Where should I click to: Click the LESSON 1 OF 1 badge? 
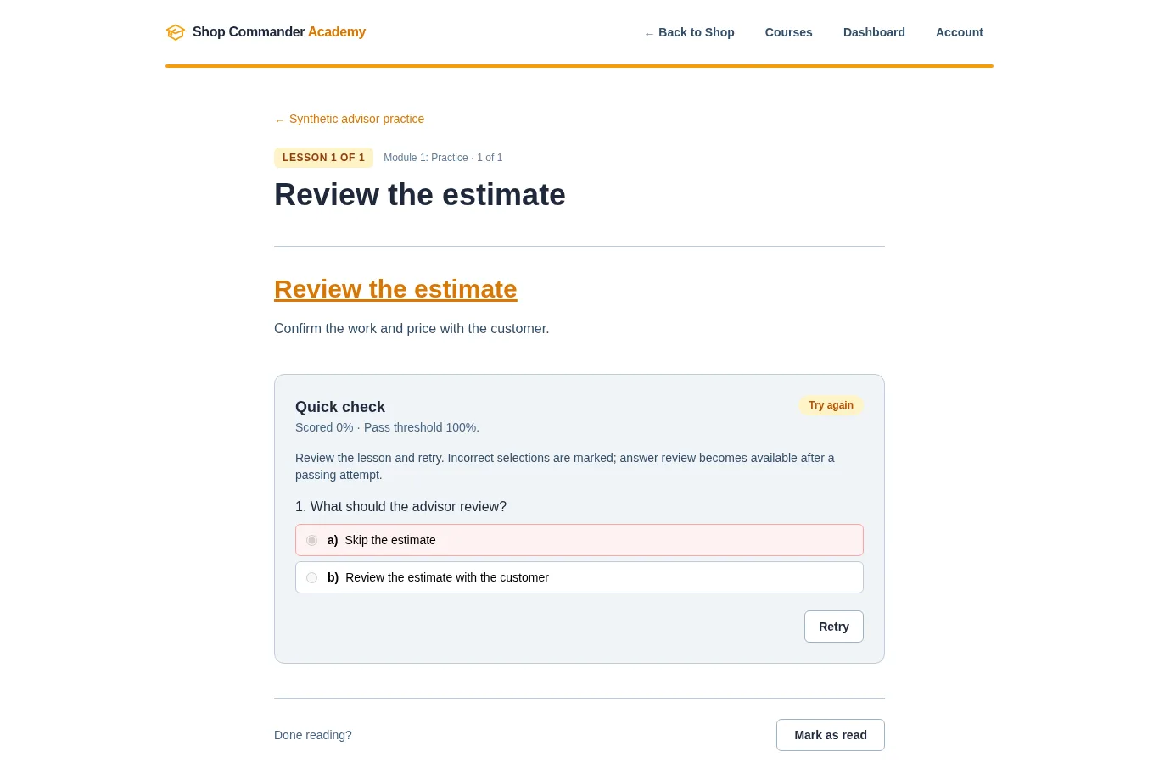click(323, 158)
